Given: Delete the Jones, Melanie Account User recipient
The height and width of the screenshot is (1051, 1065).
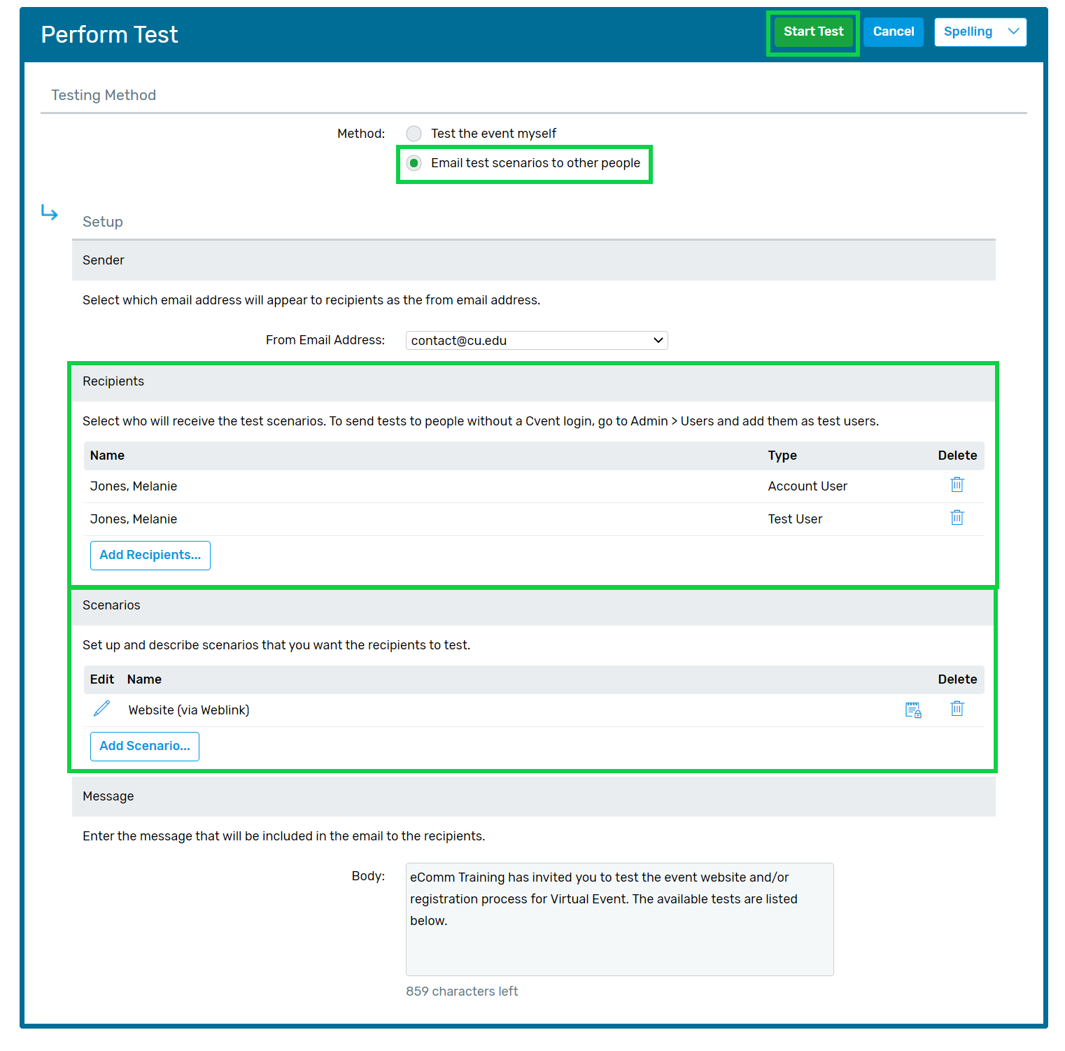Looking at the screenshot, I should click(957, 485).
